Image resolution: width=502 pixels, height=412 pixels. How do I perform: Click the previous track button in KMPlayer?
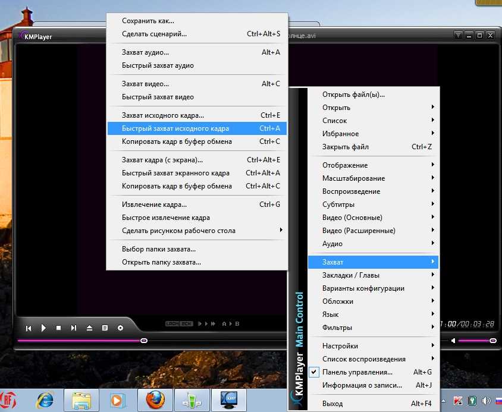29,328
